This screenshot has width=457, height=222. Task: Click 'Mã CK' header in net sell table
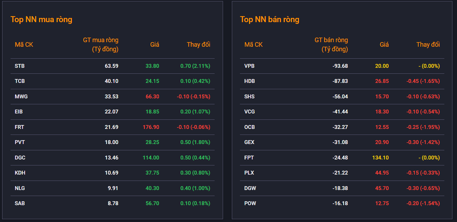[254, 45]
